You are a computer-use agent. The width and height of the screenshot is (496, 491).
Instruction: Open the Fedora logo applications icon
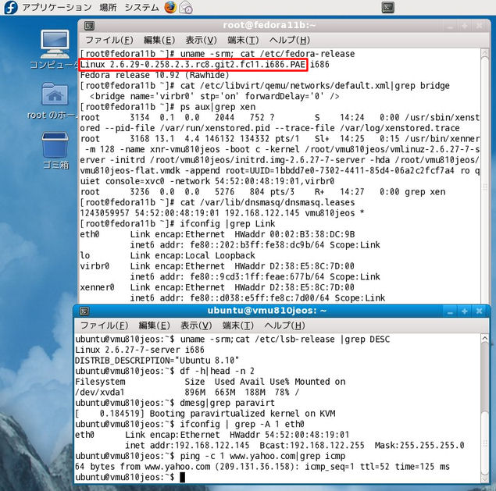[11, 7]
